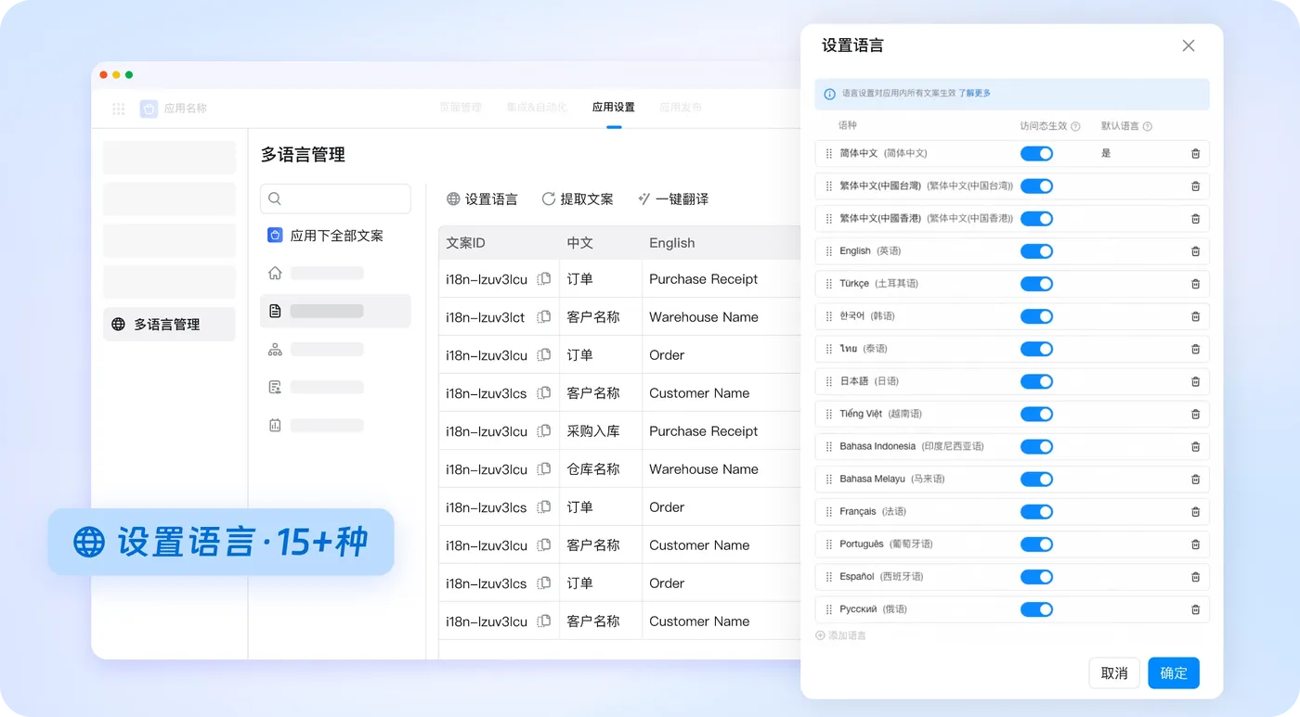Click the drag handle for ไทย (泰语)
Viewport: 1300px width, 717px height.
(x=829, y=349)
